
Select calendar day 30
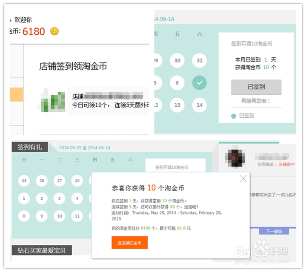point(177,60)
